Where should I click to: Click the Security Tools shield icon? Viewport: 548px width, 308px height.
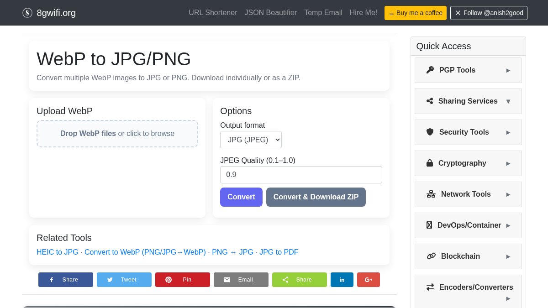tap(430, 132)
